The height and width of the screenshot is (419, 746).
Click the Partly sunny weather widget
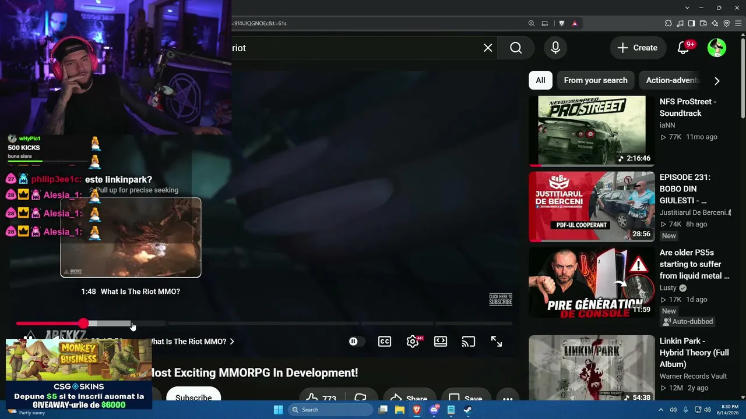[26, 412]
